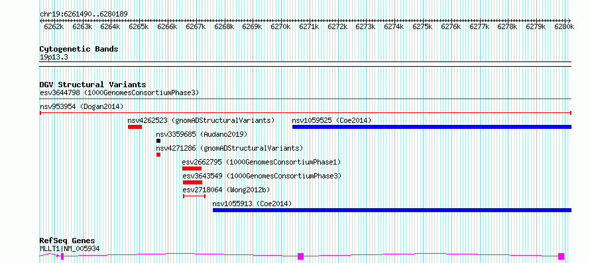
Task: Select the esv2718064 red bracketed line
Action: (194, 196)
